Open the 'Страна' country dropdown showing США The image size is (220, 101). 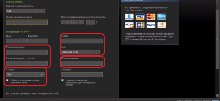click(x=25, y=74)
